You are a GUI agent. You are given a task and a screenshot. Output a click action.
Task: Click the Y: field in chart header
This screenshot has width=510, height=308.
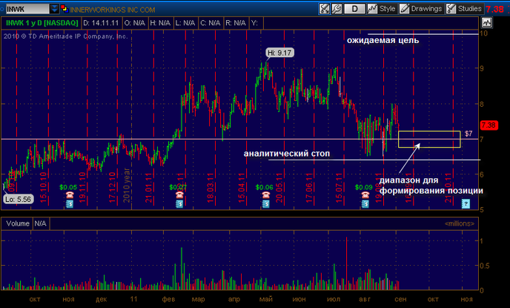pos(256,23)
